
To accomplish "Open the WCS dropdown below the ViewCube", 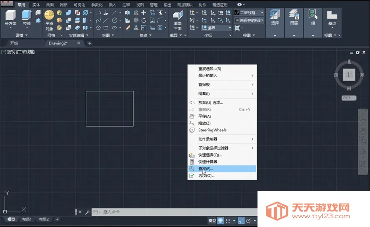I will coord(349,98).
